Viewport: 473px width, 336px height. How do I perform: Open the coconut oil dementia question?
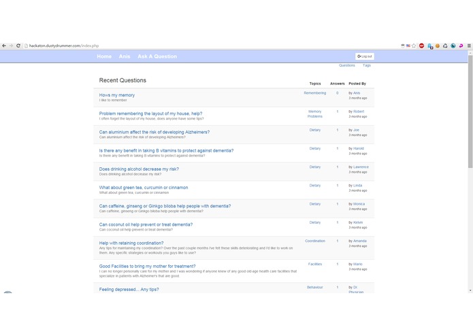pos(146,224)
